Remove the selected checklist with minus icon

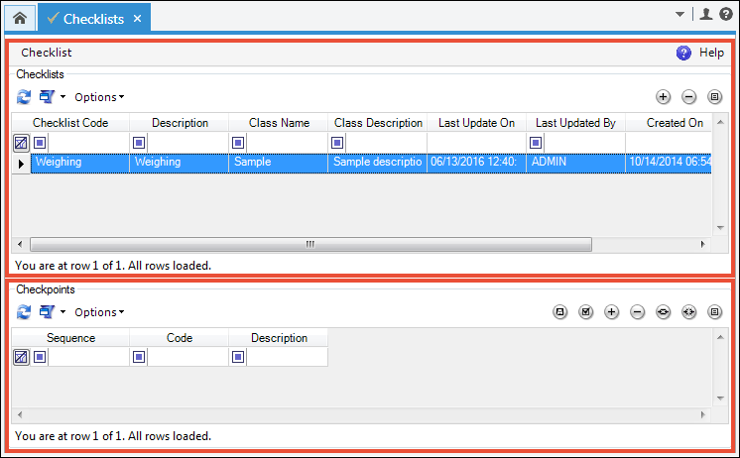[x=689, y=97]
